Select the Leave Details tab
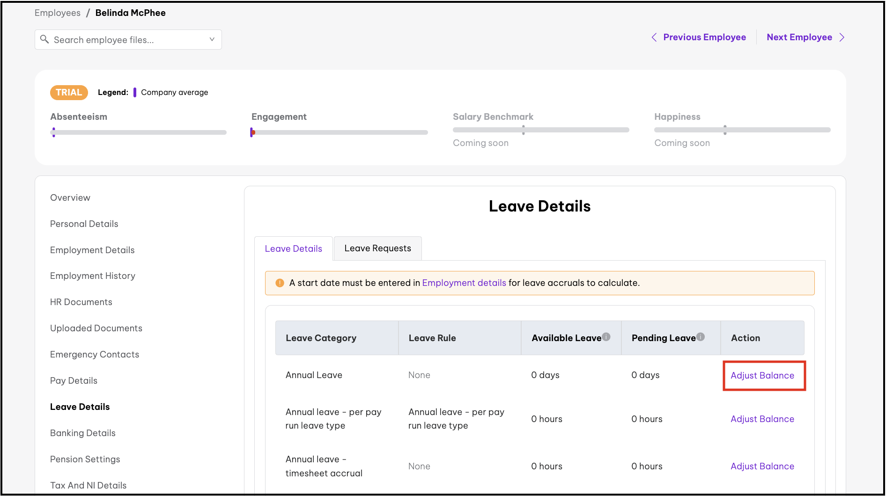Viewport: 886px width, 496px height. [x=294, y=249]
